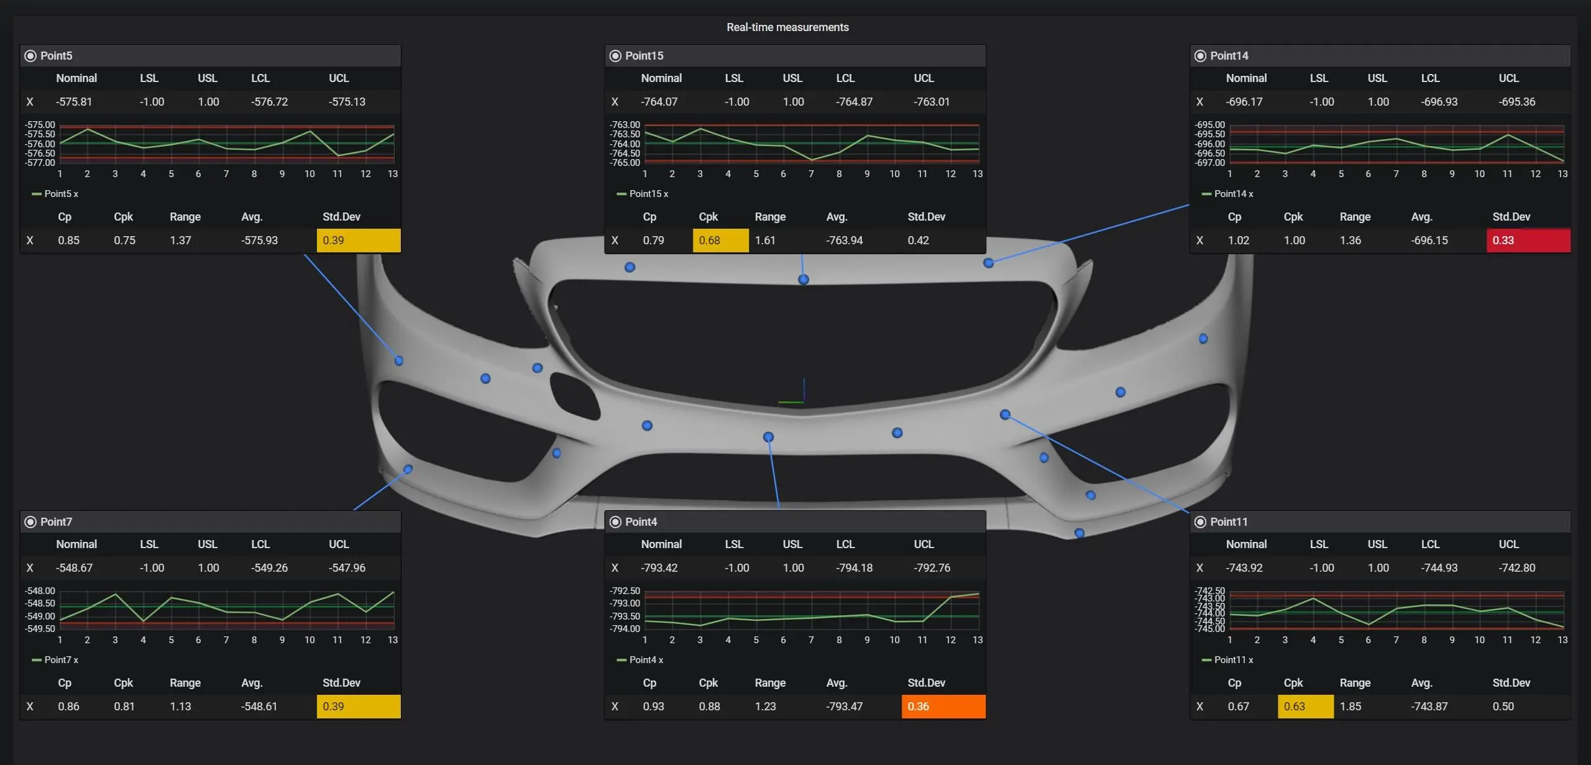The height and width of the screenshot is (765, 1591).
Task: Click Point4 LCL value -794.18
Action: pyautogui.click(x=854, y=568)
